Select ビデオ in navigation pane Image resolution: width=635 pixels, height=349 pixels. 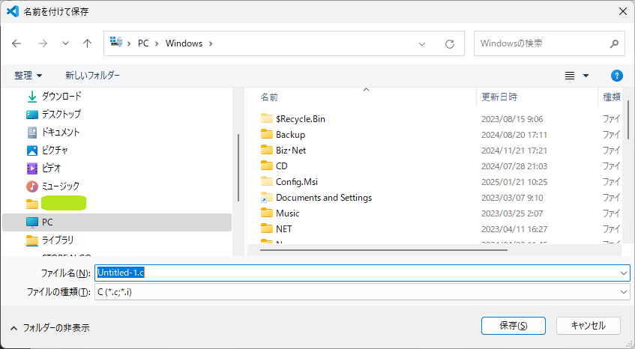[x=51, y=169]
